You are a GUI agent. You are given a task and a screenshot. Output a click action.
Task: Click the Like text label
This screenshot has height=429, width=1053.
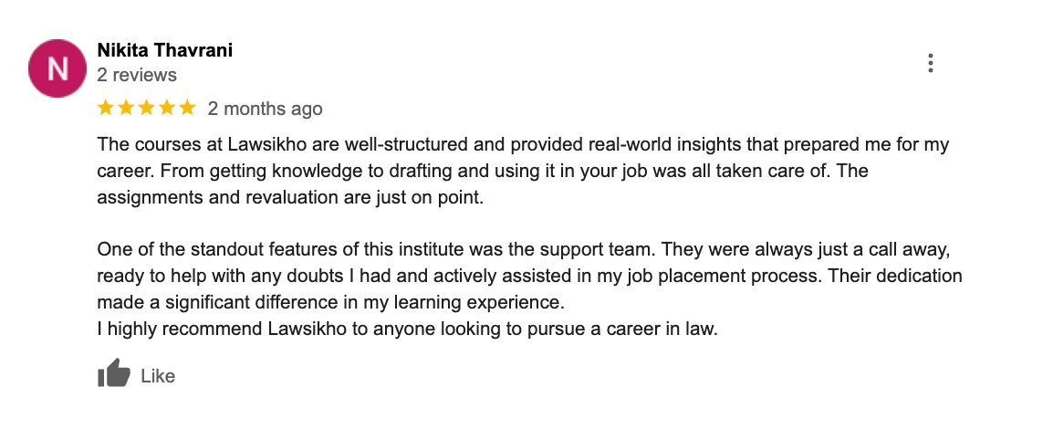(x=158, y=376)
